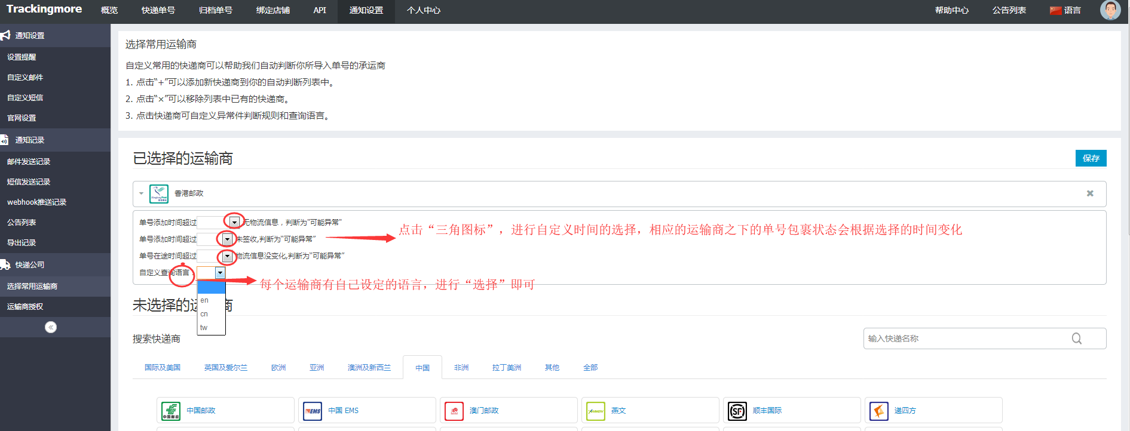The height and width of the screenshot is (431, 1130).
Task: Switch to the 中国 tab
Action: (x=422, y=368)
